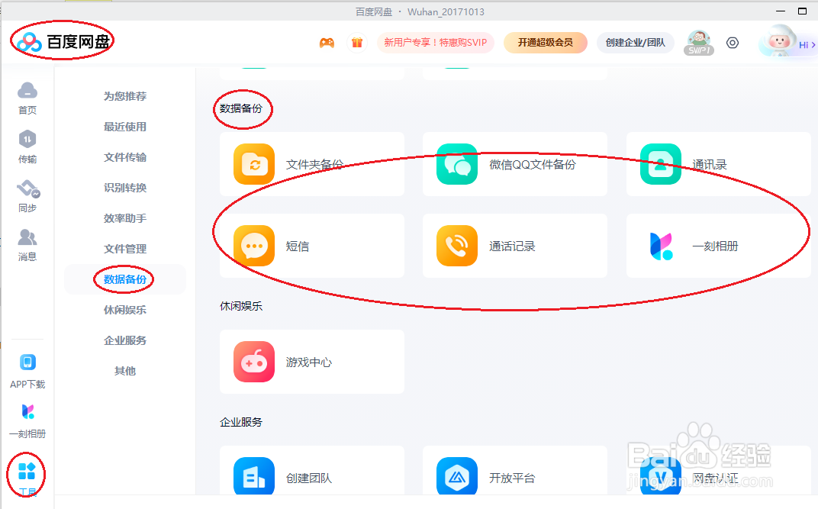Open settings hexagon icon in header
The width and height of the screenshot is (818, 509).
tap(733, 43)
